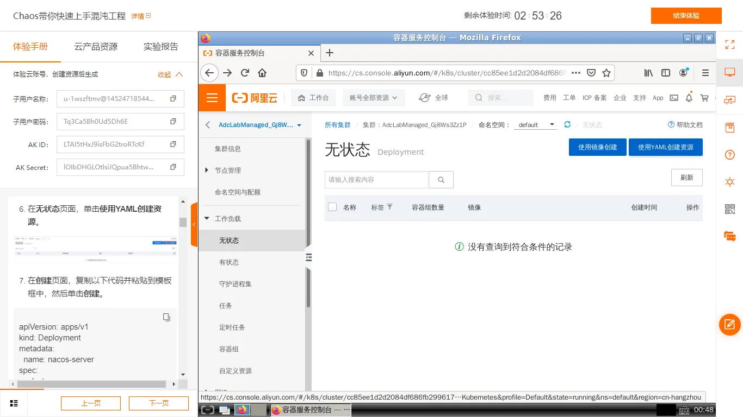
Task: Go forward in Firefox history
Action: [x=227, y=73]
